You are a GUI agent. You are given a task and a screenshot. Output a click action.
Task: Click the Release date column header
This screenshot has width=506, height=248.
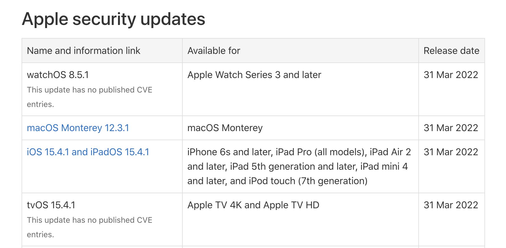(452, 51)
